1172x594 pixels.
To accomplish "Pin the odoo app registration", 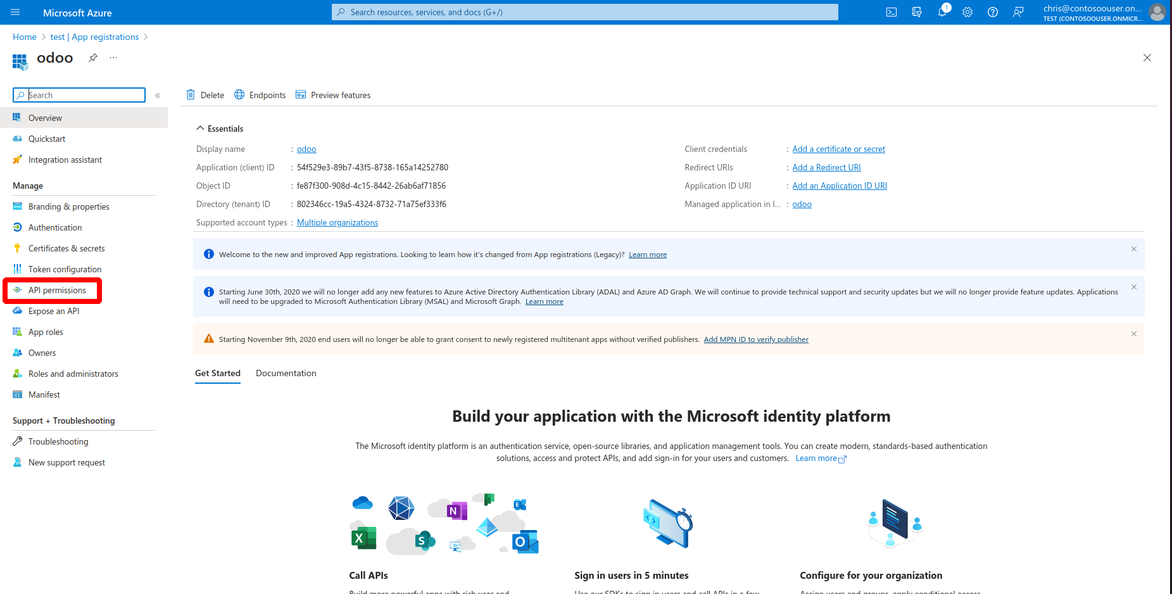I will click(93, 58).
